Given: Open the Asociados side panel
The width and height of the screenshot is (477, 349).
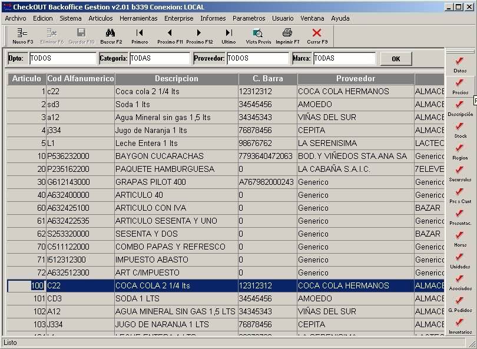Looking at the screenshot, I should pos(460,284).
